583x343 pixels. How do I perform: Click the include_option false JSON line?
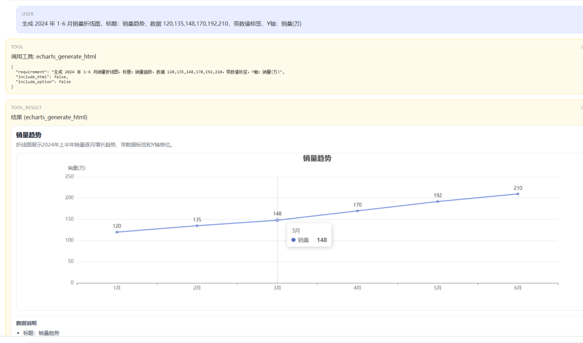click(x=43, y=82)
